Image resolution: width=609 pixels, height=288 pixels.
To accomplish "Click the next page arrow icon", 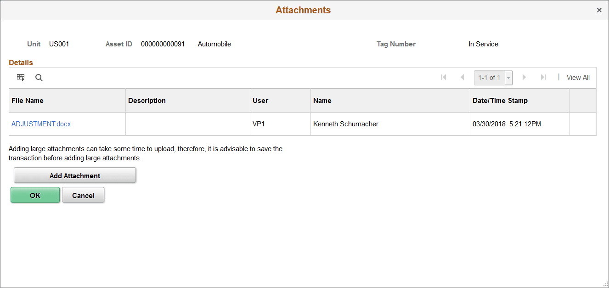I will click(x=524, y=77).
